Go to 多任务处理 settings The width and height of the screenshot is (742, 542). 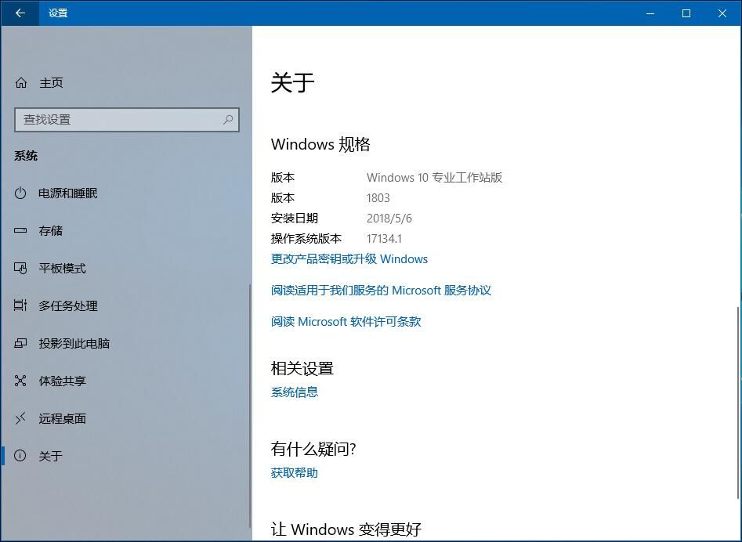[68, 306]
